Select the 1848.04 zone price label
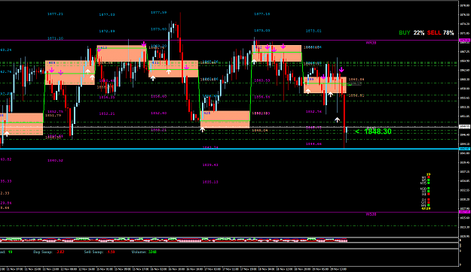The image size is (471, 272). tap(259, 130)
